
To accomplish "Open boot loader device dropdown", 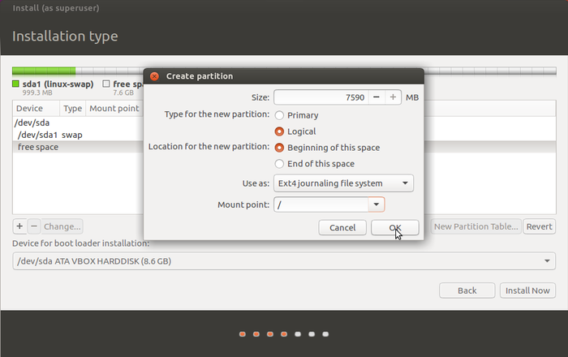I will tap(284, 261).
